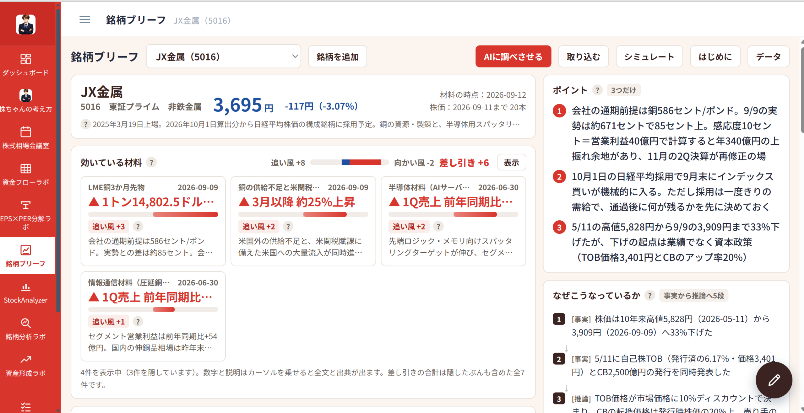Viewport: 804px width, 413px height.
Task: Click 追い風 +3 badge
Action: pos(108,226)
